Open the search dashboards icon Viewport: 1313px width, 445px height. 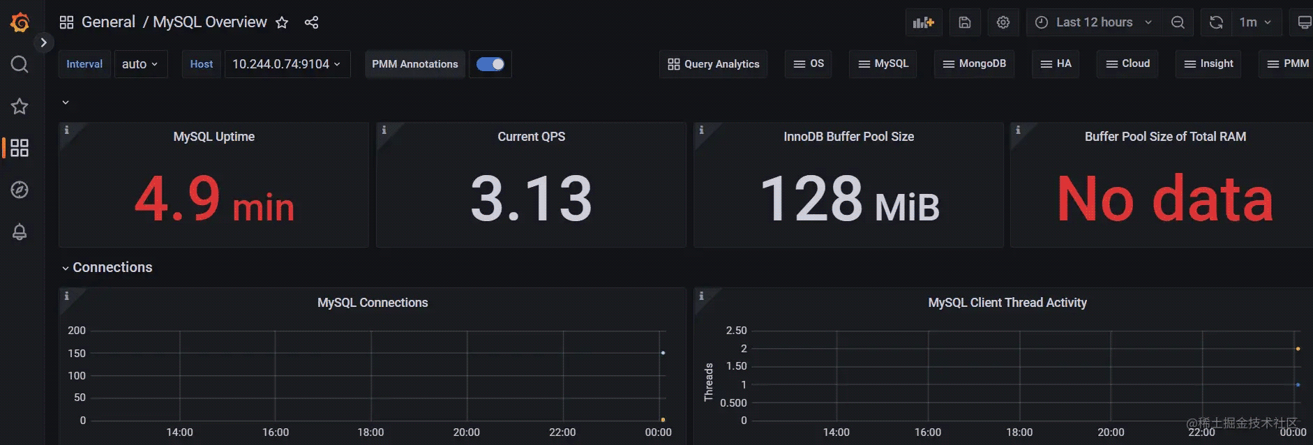(x=20, y=65)
